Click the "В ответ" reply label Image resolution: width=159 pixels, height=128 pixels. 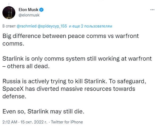[9, 26]
